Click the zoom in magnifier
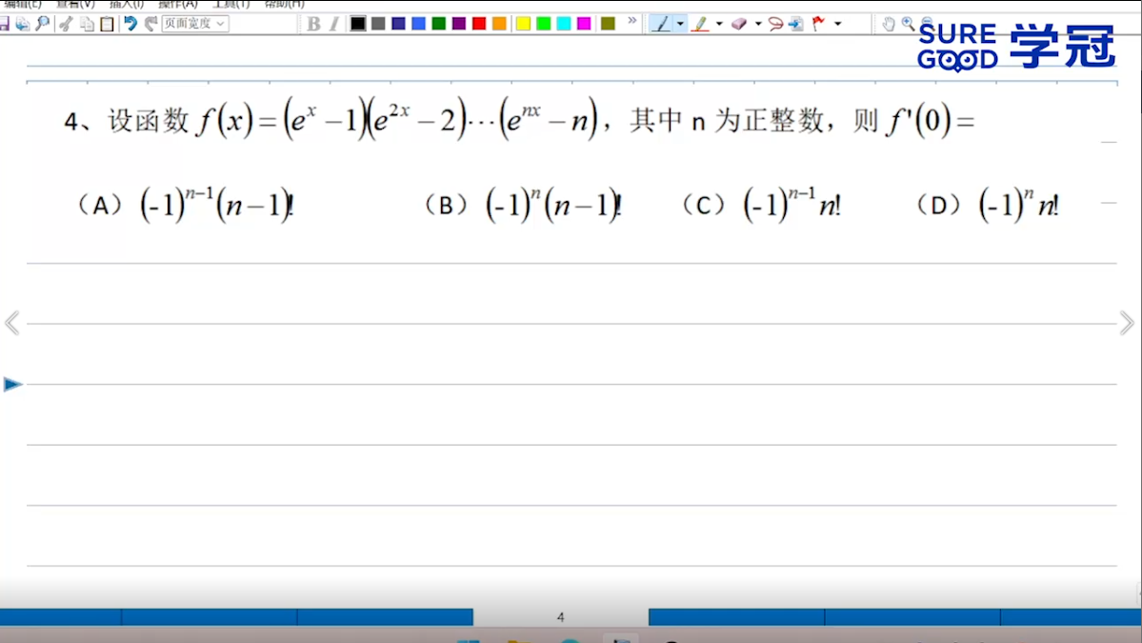 [x=909, y=24]
